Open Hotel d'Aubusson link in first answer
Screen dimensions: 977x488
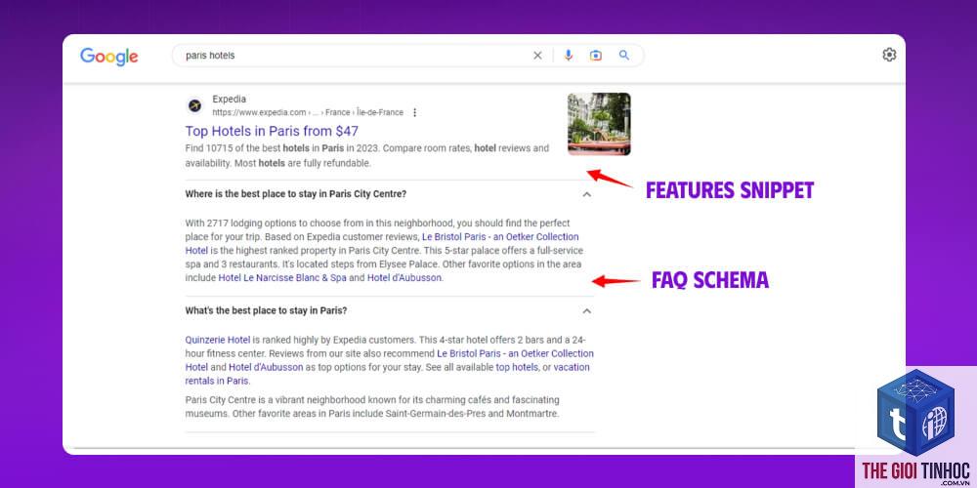click(x=404, y=278)
